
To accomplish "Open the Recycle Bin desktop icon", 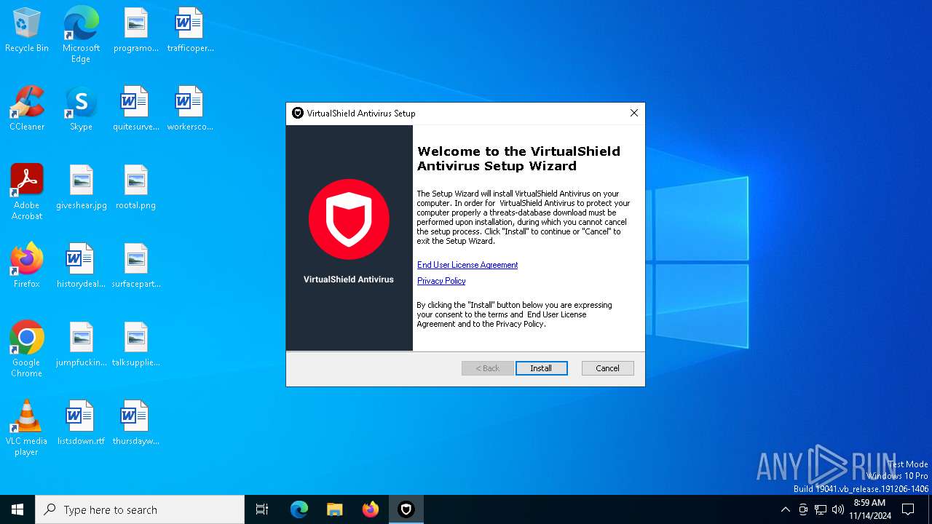I will [x=27, y=31].
